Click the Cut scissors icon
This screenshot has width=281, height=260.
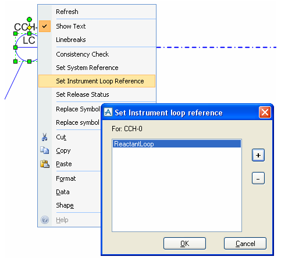pos(45,137)
